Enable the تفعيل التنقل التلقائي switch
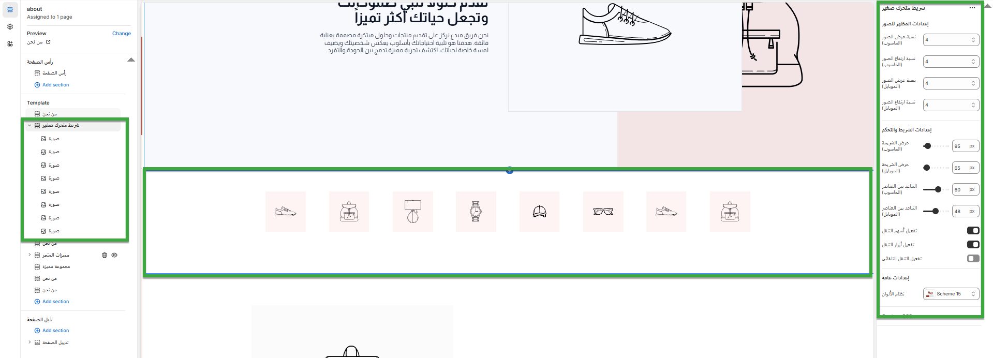 pyautogui.click(x=973, y=259)
